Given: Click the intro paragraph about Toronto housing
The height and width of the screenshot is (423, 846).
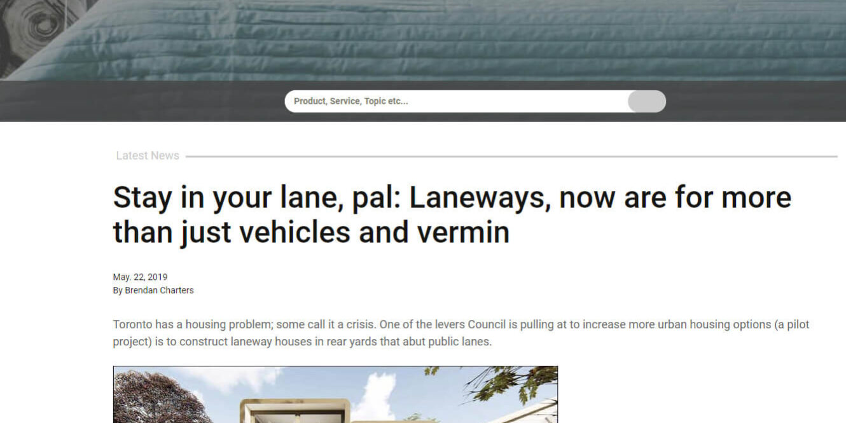Looking at the screenshot, I should pyautogui.click(x=461, y=333).
